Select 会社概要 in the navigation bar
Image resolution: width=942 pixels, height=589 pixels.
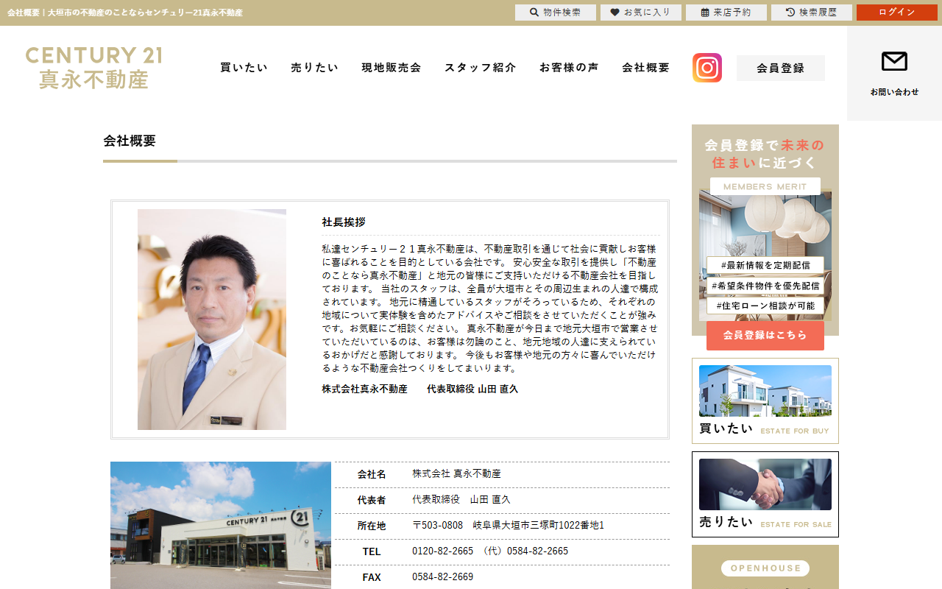(646, 68)
